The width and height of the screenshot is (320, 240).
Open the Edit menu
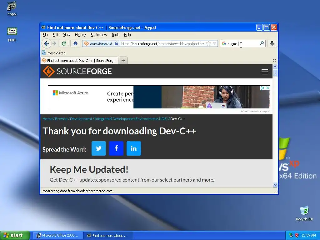[x=55, y=35]
